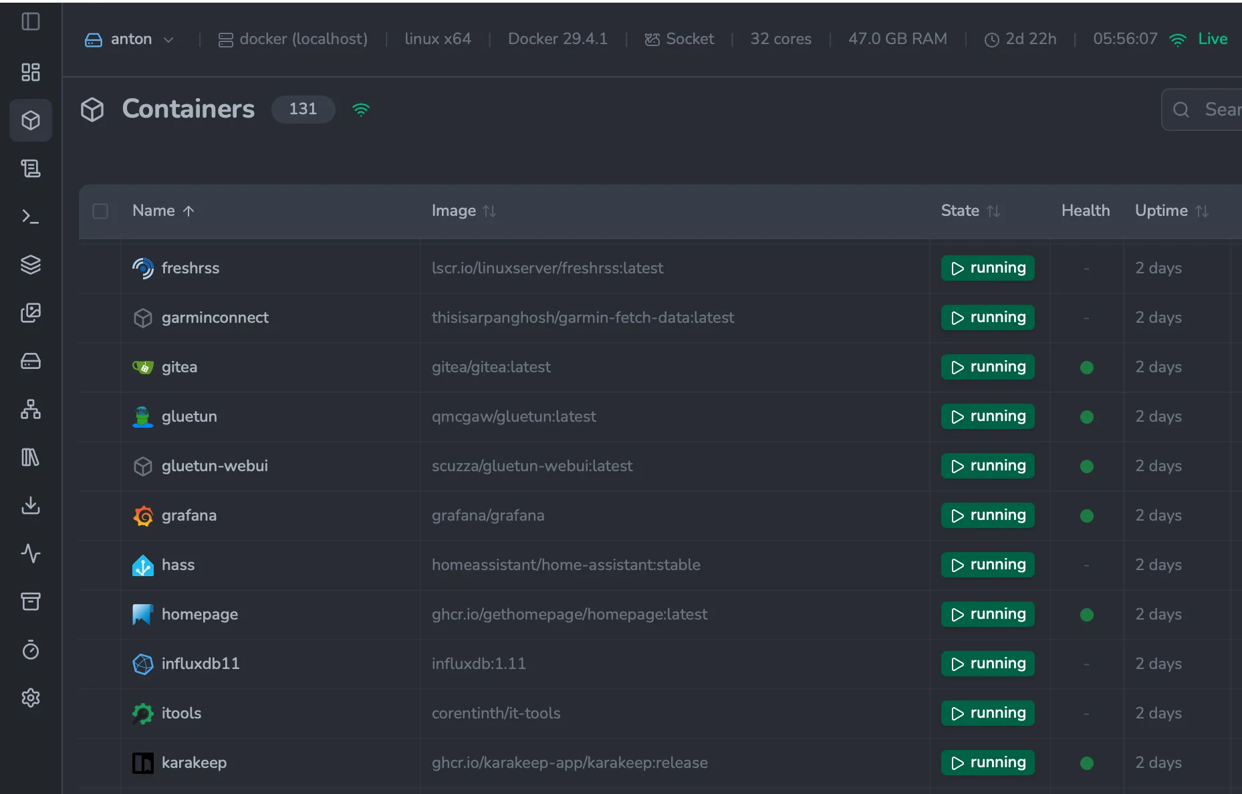Viewport: 1242px width, 794px height.
Task: Click homeassistant/home-assistant:stable image text
Action: pyautogui.click(x=566, y=565)
